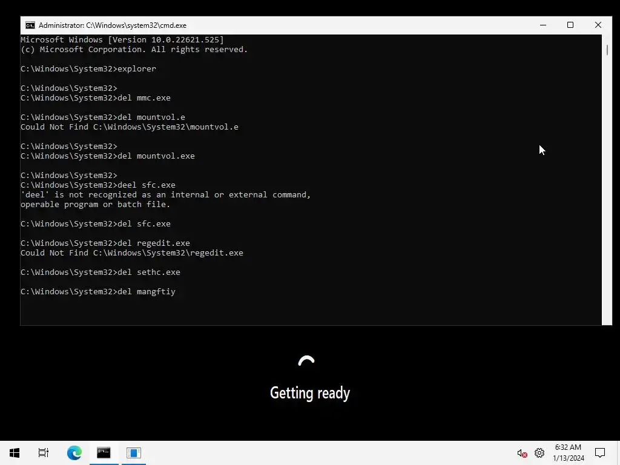Image resolution: width=620 pixels, height=465 pixels.
Task: Click the cmd window vertical scrollbar thumb
Action: point(607,50)
